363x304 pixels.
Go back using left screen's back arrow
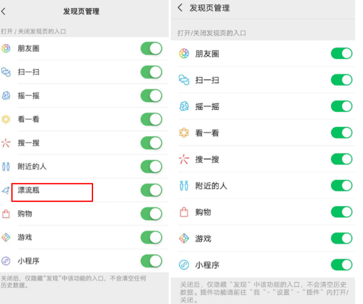[x=3, y=11]
